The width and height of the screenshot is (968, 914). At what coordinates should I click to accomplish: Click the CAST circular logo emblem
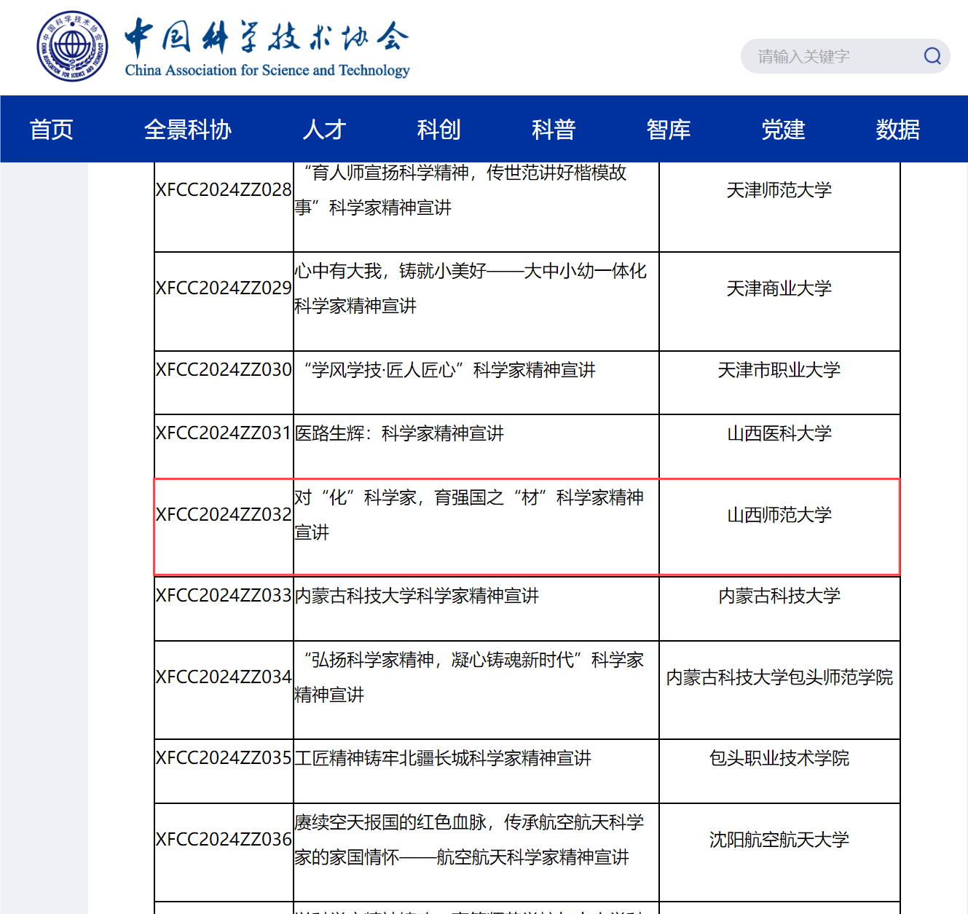click(73, 47)
